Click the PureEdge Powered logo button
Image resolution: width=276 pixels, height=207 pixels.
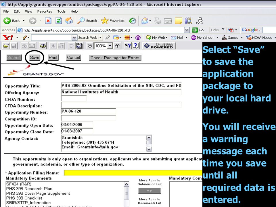[159, 46]
